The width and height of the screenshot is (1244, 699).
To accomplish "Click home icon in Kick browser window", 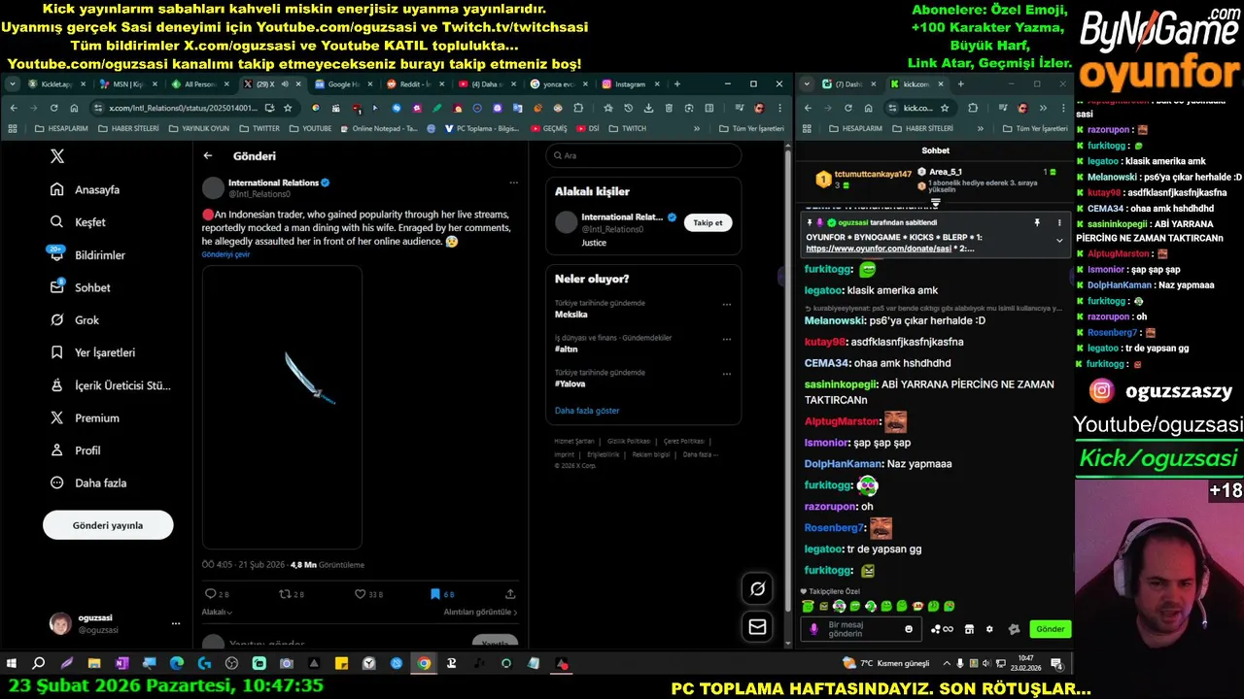I will (868, 108).
